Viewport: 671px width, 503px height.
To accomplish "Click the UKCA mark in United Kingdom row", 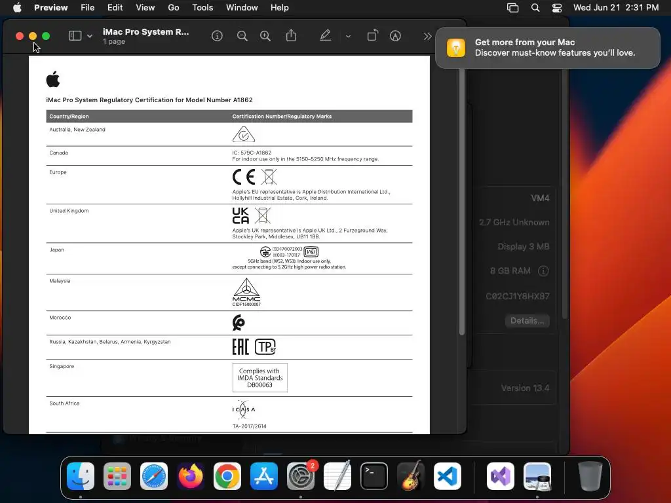I will pyautogui.click(x=240, y=215).
